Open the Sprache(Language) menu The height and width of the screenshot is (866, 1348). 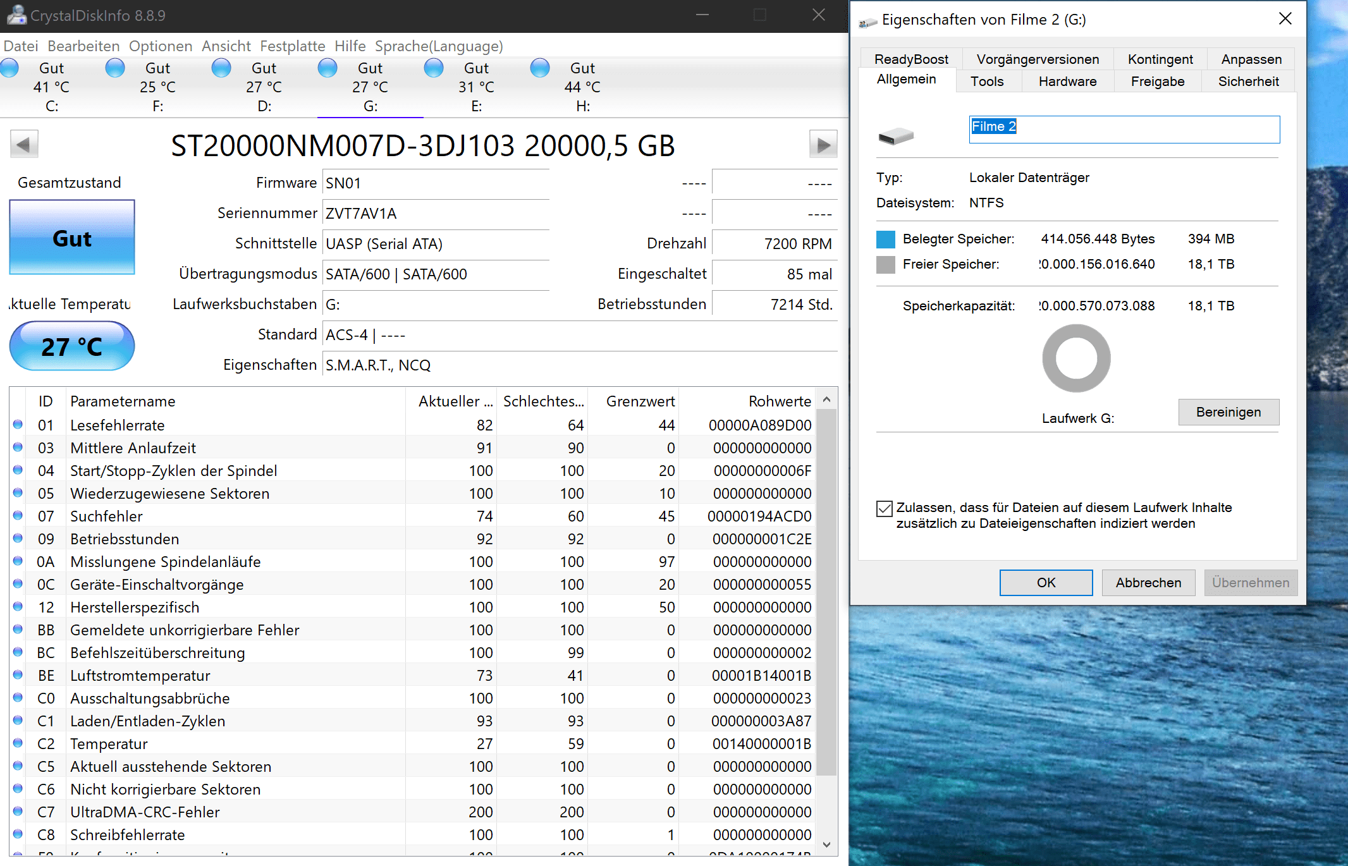point(439,46)
